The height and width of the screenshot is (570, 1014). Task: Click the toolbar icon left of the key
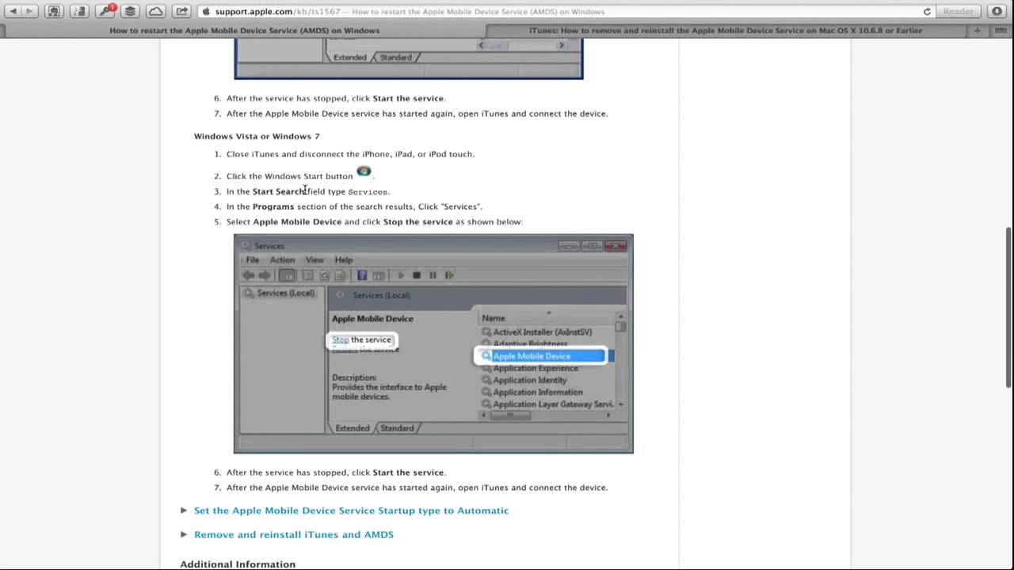point(80,11)
